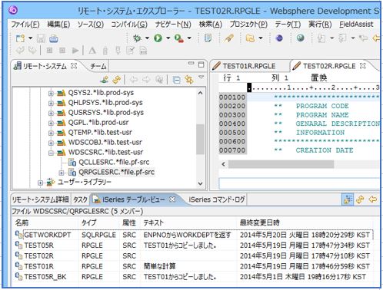This screenshot has height=290, width=383.
Task: Click the editor command input field
Action: (299, 183)
